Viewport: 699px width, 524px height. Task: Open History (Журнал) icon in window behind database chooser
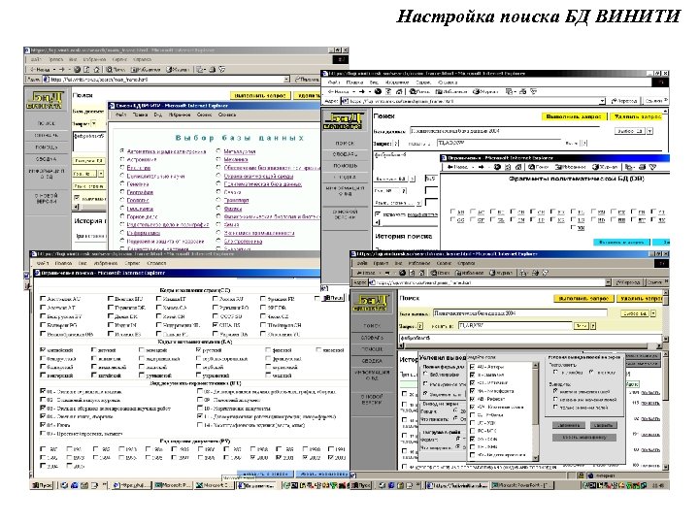tap(178, 70)
